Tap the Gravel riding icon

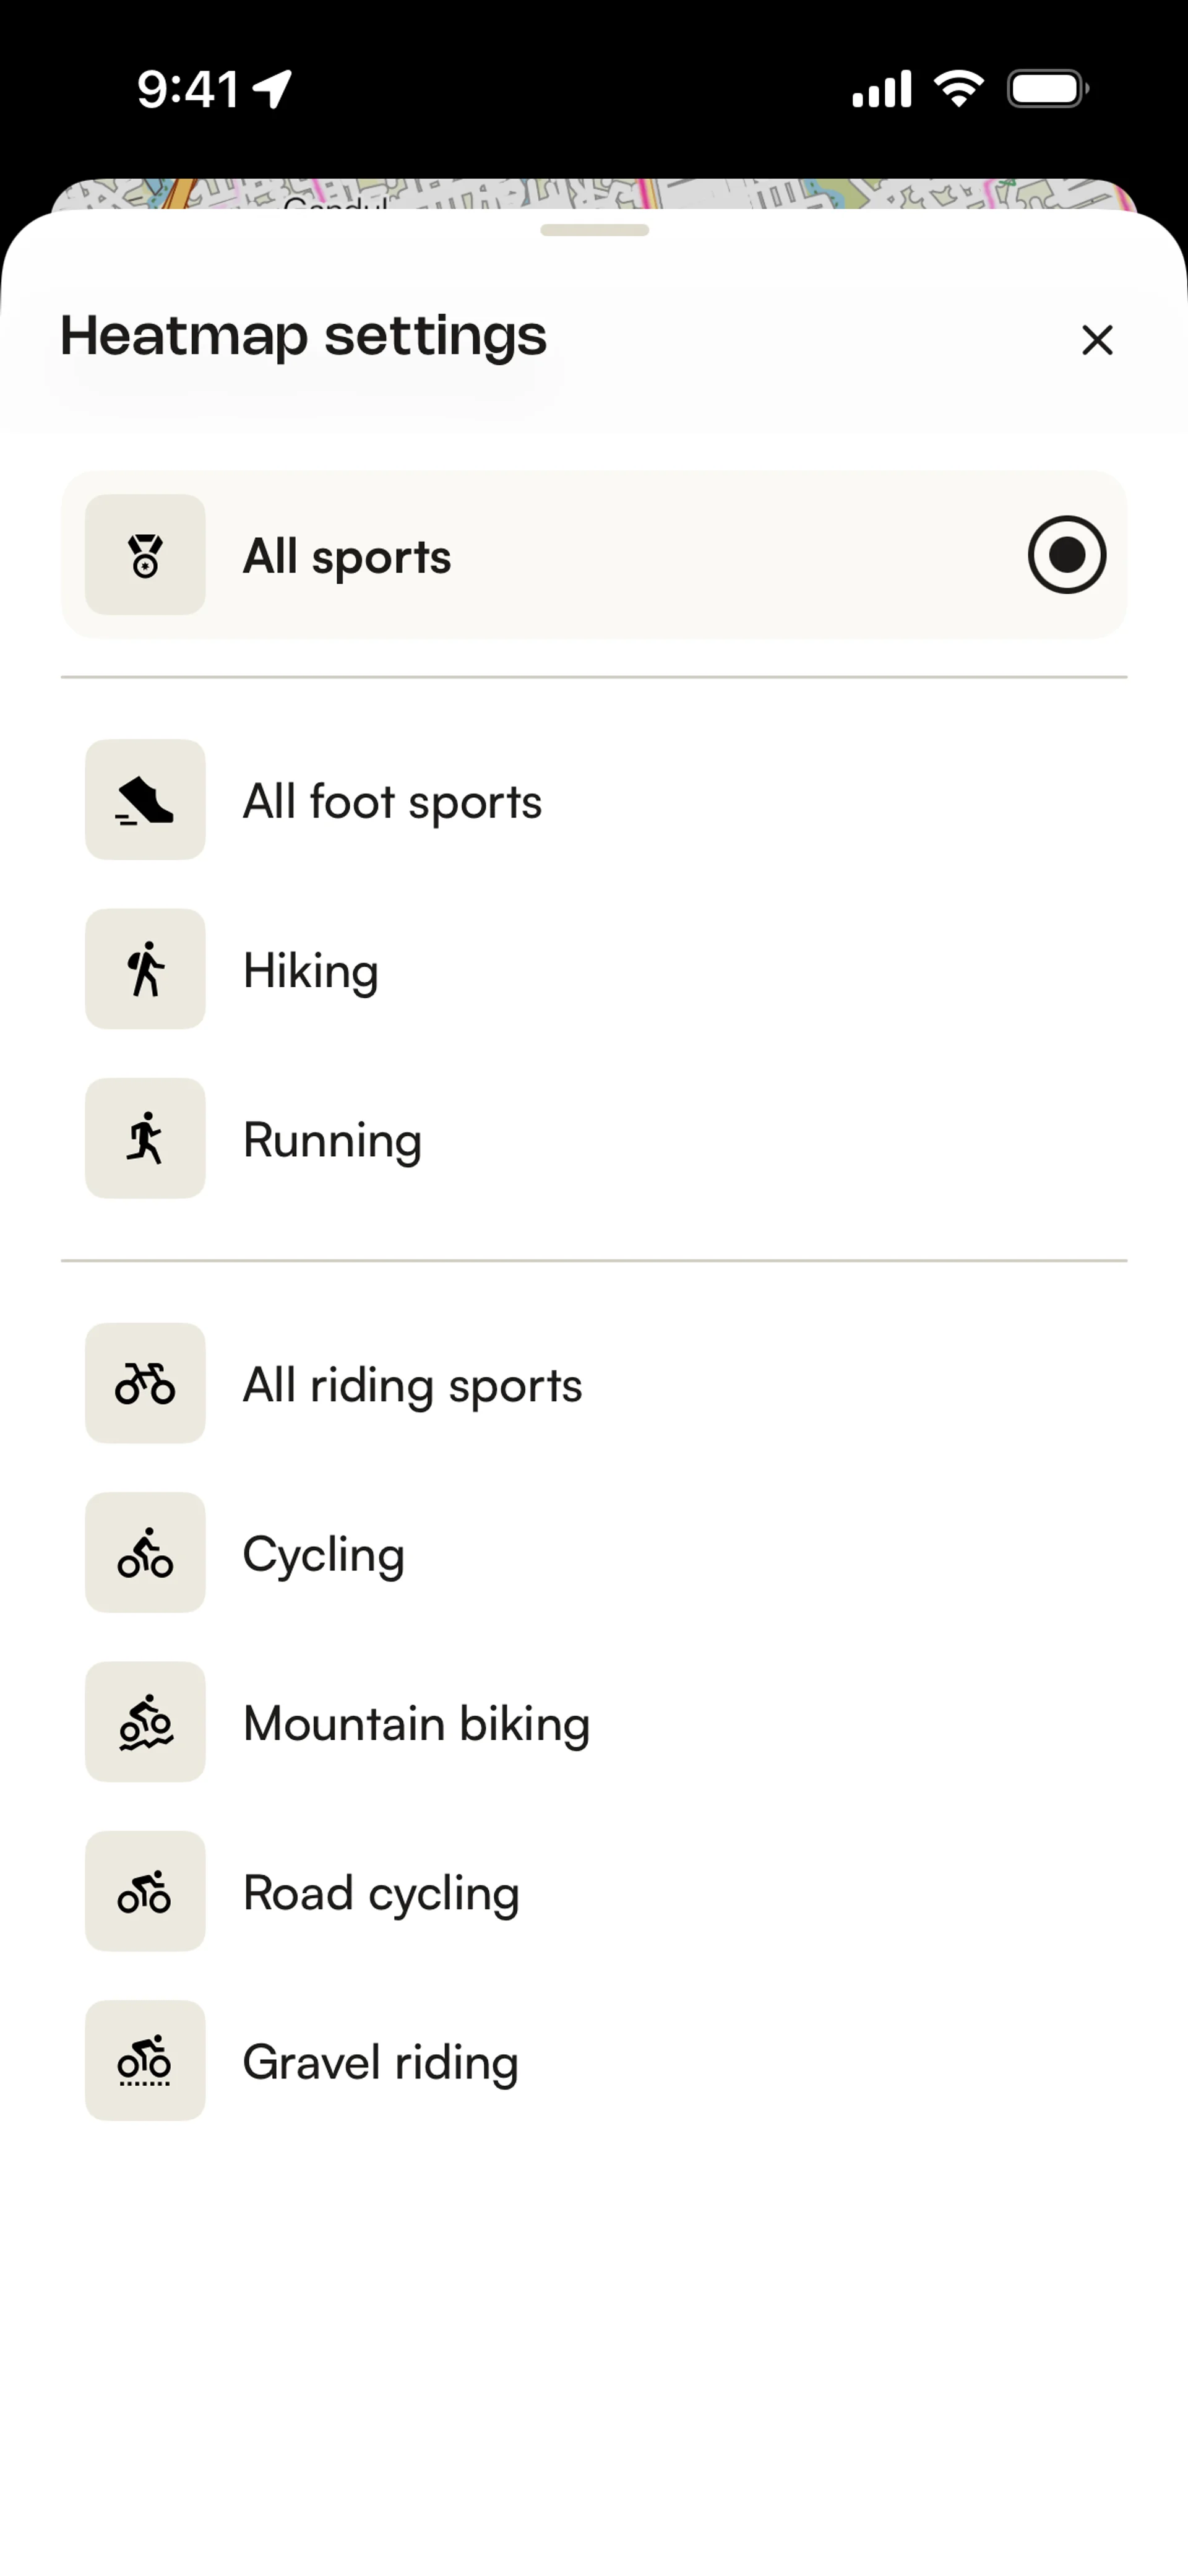tap(145, 2060)
